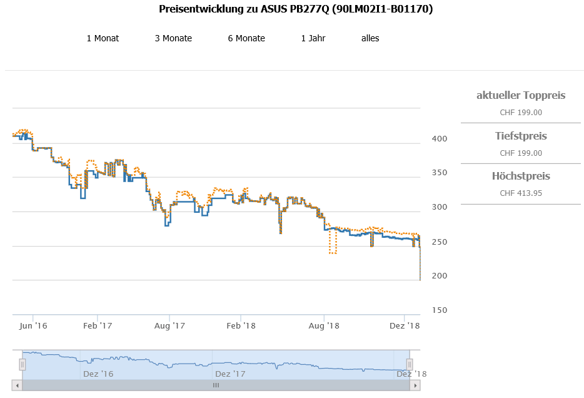This screenshot has width=584, height=398.
Task: Show the 6 Monate price history
Action: point(246,38)
